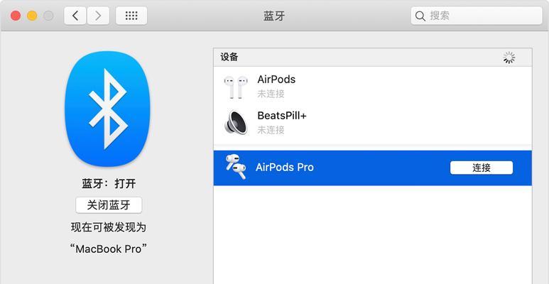Select the AirPods device icon
The image size is (549, 284).
(x=236, y=87)
